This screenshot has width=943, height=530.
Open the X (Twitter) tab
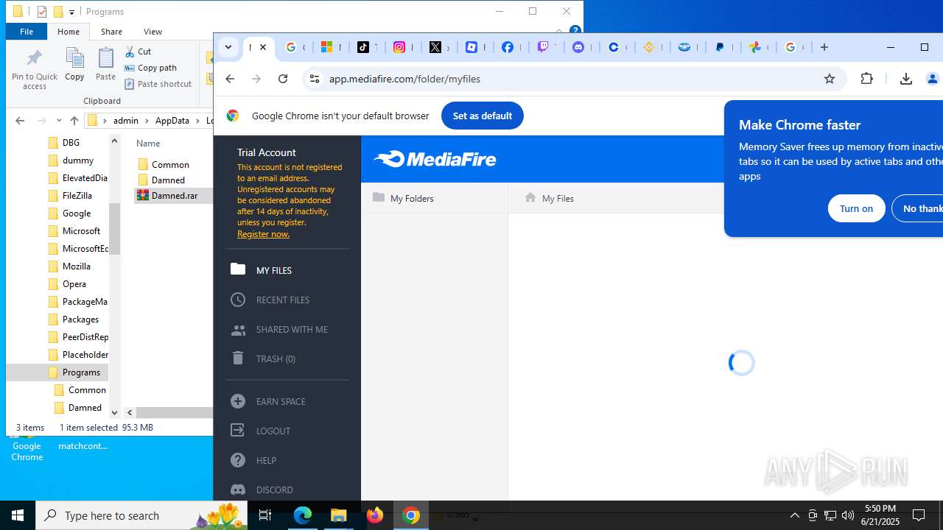pos(435,47)
